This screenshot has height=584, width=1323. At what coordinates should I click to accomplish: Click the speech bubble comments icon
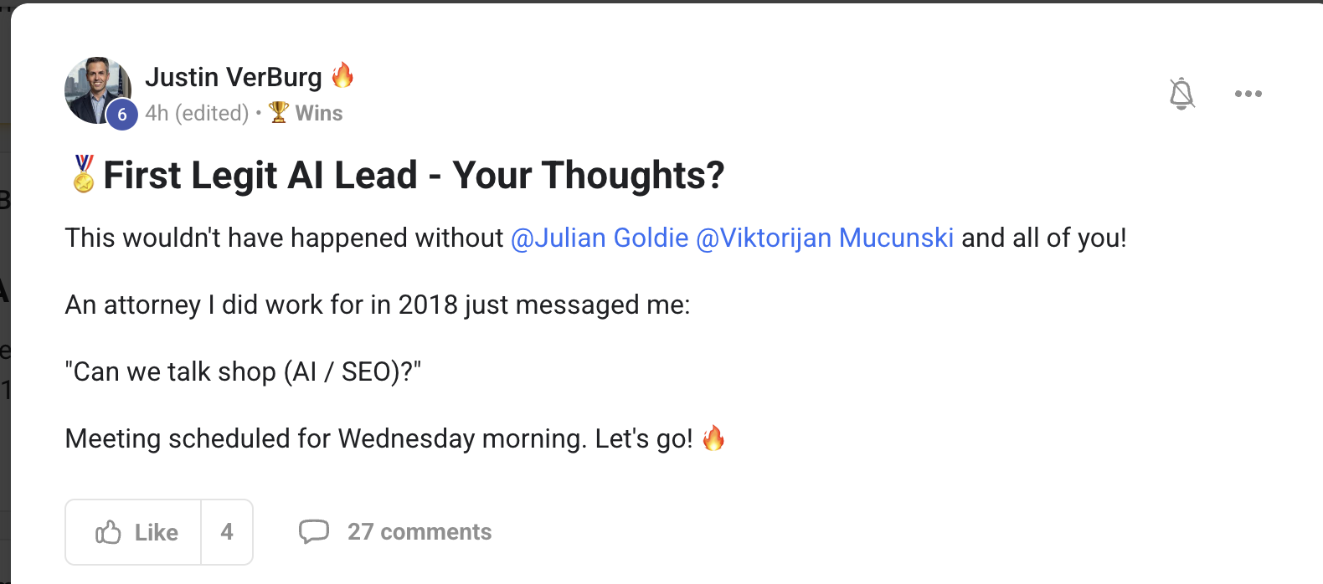[314, 531]
